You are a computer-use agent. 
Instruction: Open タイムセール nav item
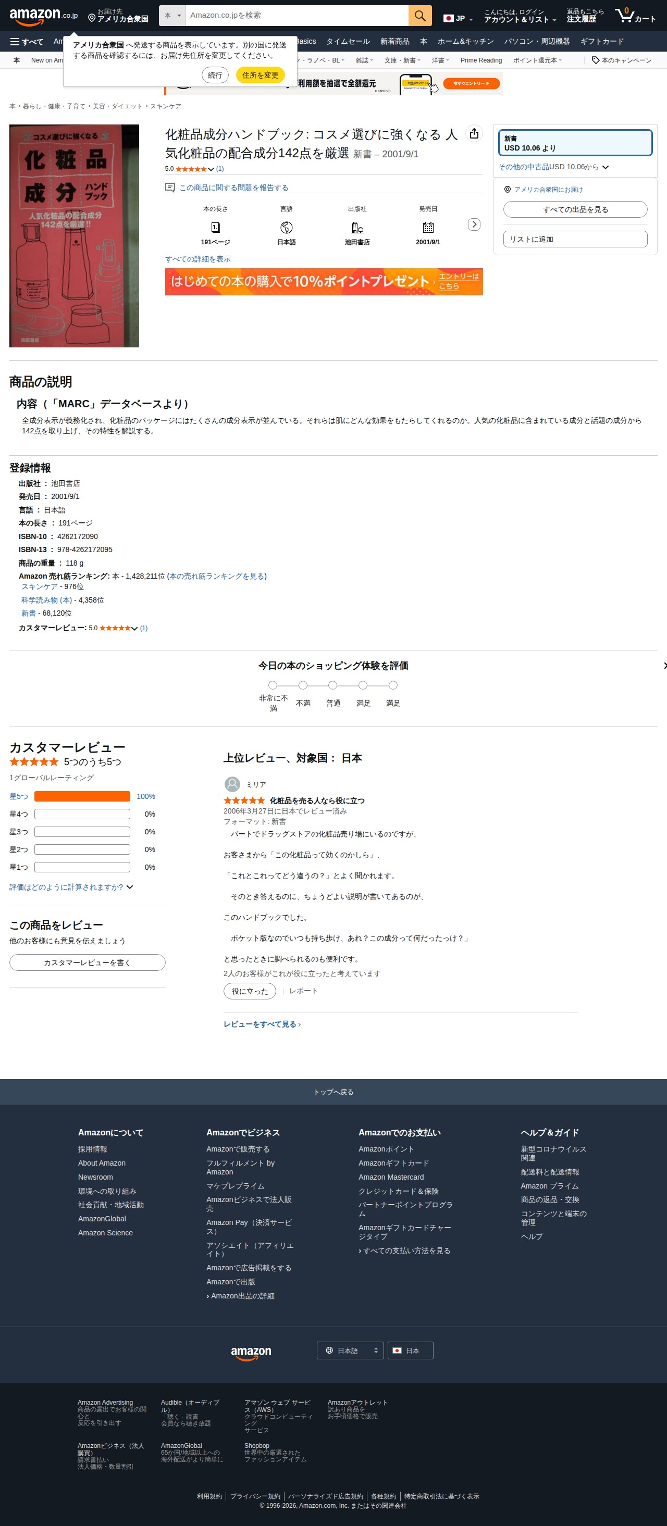(x=348, y=42)
